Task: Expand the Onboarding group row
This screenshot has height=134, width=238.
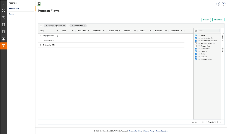Action: pos(41,45)
